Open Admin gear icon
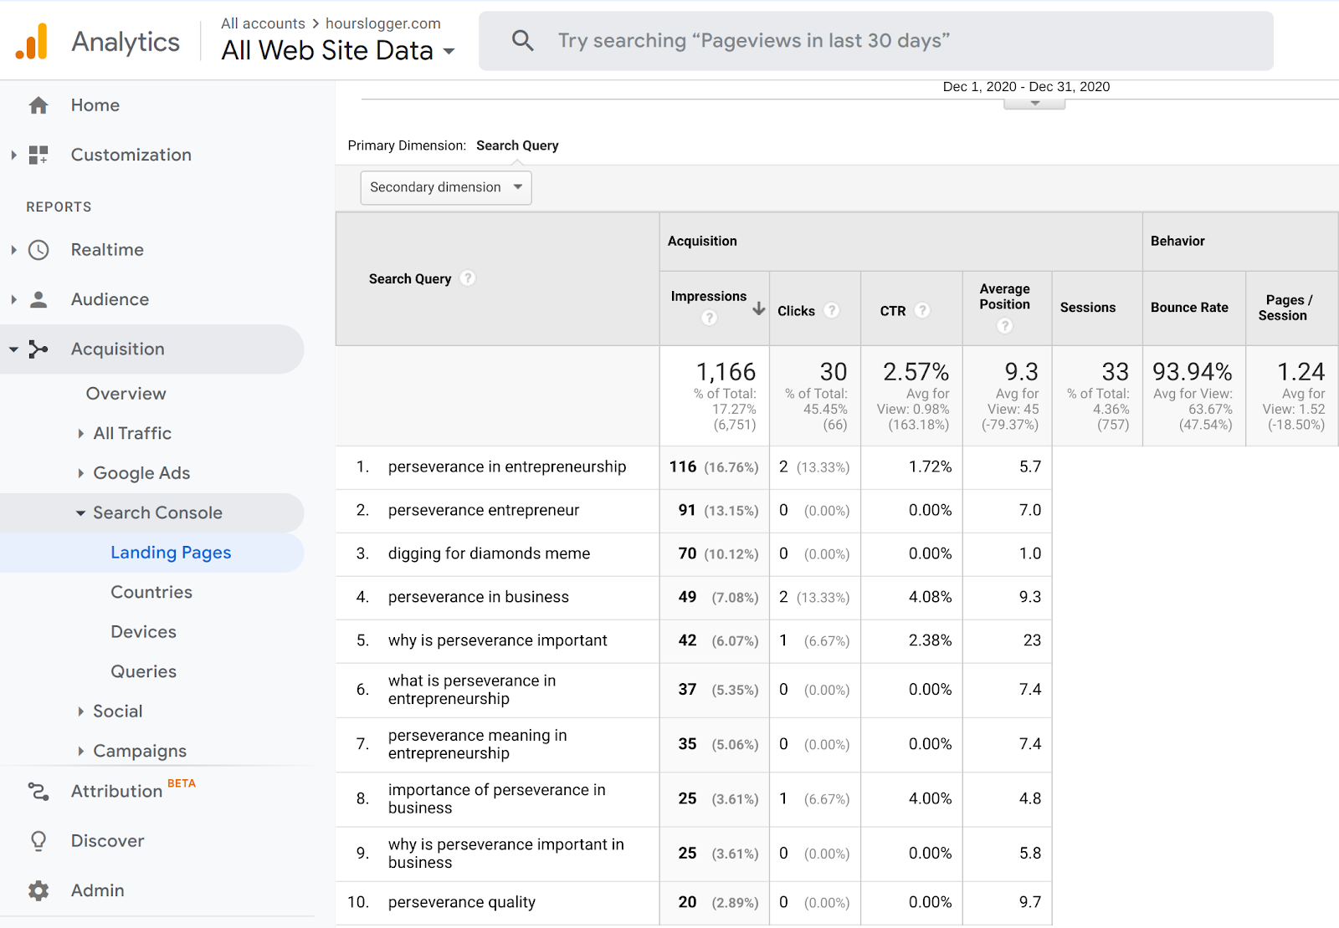Image resolution: width=1339 pixels, height=928 pixels. pyautogui.click(x=38, y=890)
